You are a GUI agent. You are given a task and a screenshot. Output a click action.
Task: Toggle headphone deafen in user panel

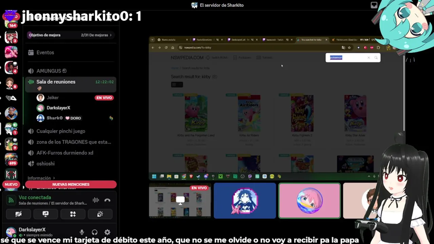[95, 232]
